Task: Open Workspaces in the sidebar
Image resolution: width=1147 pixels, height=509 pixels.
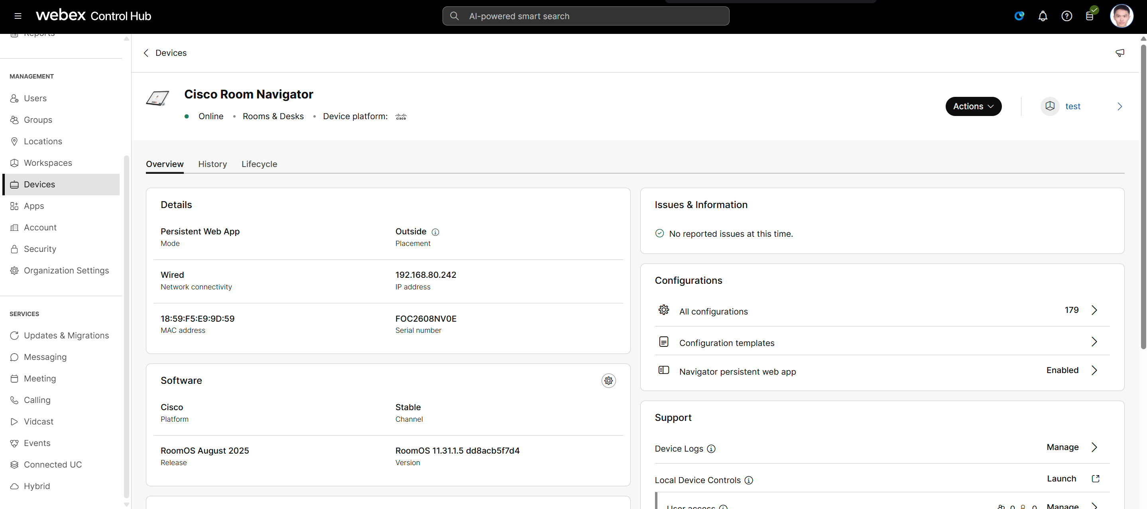Action: pyautogui.click(x=61, y=163)
